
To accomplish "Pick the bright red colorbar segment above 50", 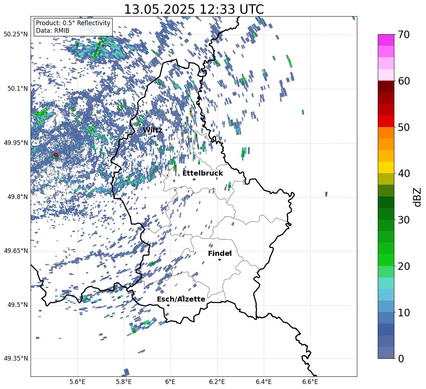I will [x=386, y=121].
